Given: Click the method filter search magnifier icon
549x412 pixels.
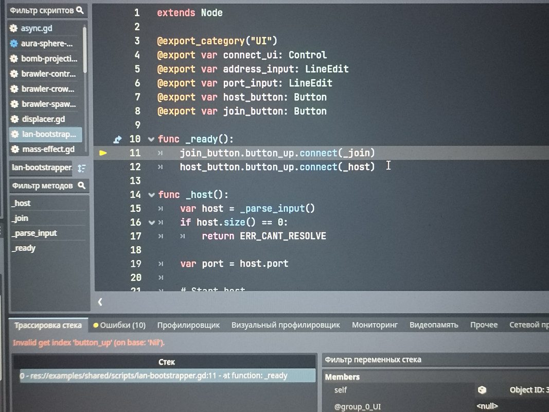Looking at the screenshot, I should [82, 185].
